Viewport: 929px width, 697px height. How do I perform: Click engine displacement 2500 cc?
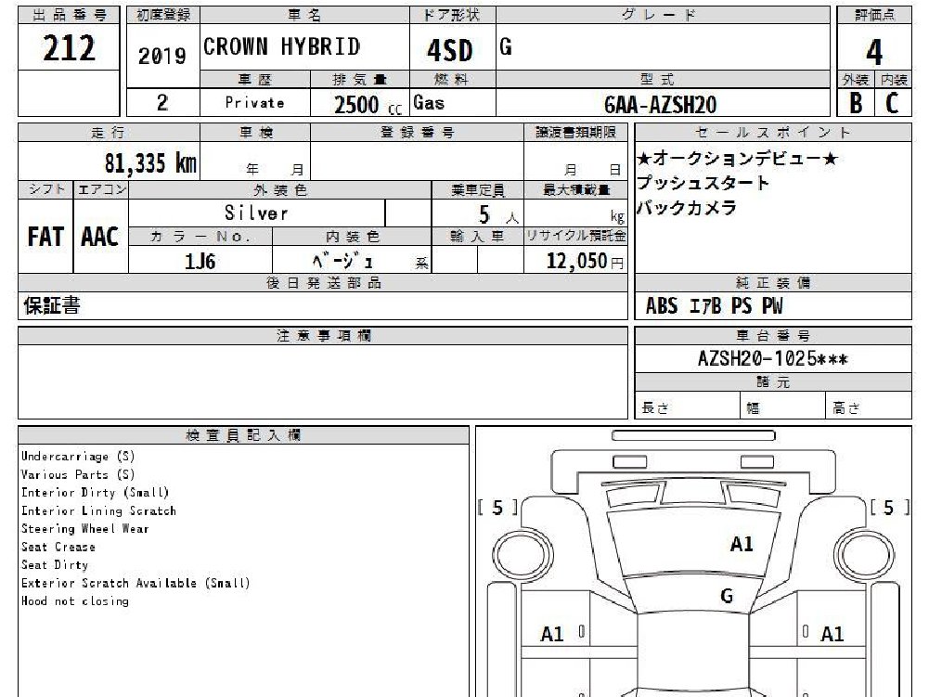pos(368,105)
